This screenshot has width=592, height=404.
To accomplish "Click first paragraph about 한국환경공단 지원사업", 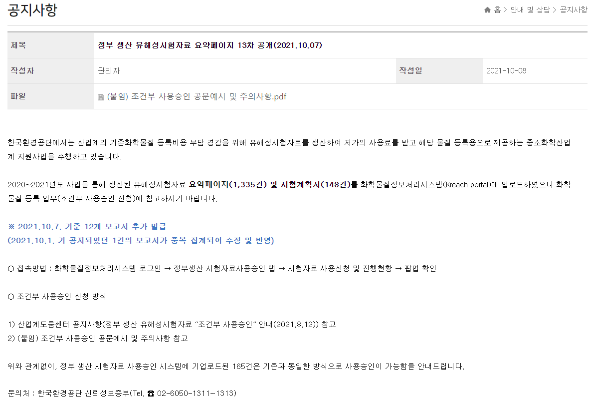I will click(x=289, y=149).
